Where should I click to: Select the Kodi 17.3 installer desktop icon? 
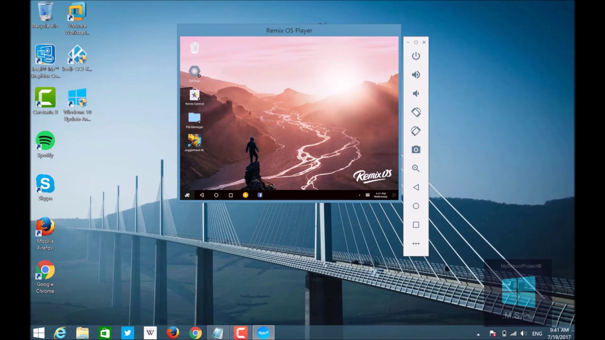click(77, 59)
